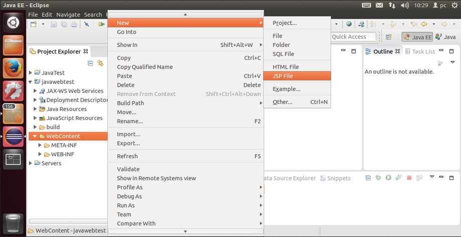The width and height of the screenshot is (461, 237).
Task: Open the New wizard dropdown arrow
Action: click(x=43, y=24)
